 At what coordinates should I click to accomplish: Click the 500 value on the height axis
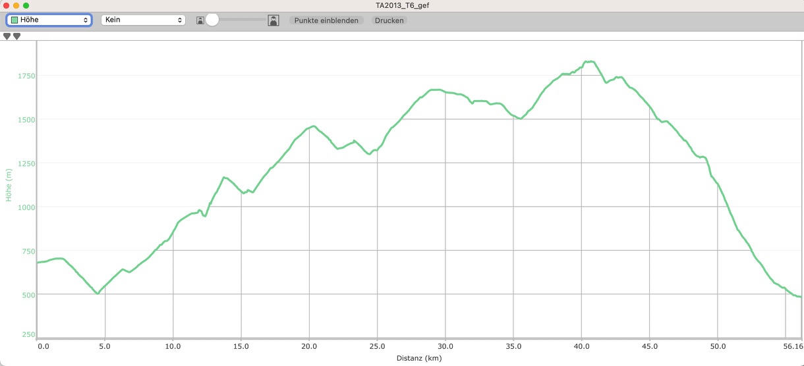(x=28, y=294)
